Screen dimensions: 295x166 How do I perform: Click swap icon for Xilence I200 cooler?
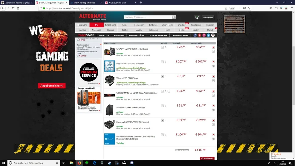click(x=213, y=81)
